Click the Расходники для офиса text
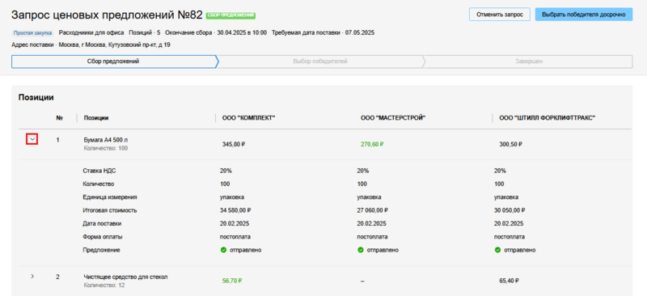Screen dimensions: 647x296 [91, 32]
